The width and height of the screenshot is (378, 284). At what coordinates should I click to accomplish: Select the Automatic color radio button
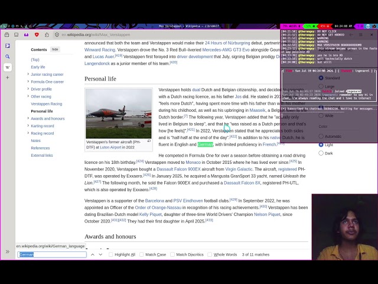tap(321, 136)
